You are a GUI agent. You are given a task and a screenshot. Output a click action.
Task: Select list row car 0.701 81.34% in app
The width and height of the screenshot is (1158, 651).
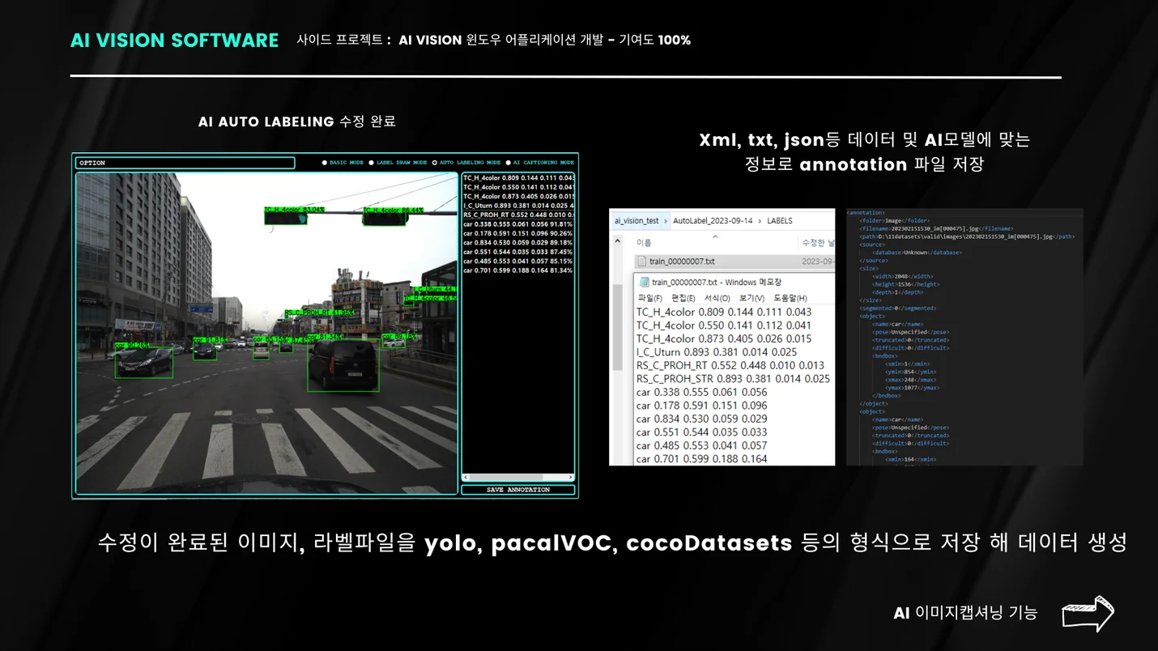[518, 270]
